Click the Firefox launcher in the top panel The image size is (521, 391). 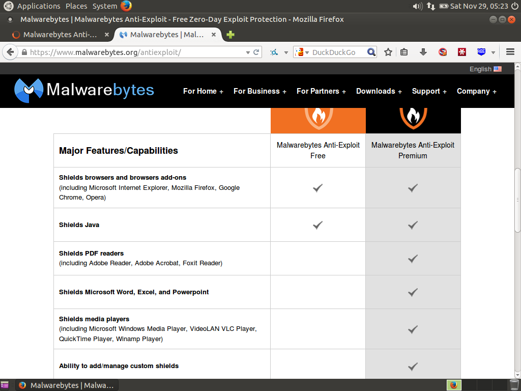point(126,6)
